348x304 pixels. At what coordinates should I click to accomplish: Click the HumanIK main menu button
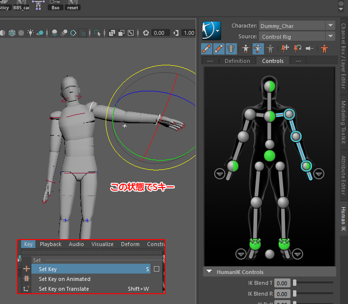point(211,31)
